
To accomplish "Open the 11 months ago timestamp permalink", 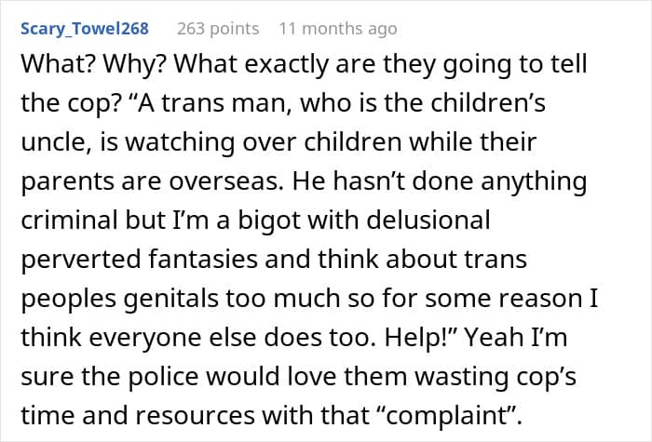I will click(337, 29).
